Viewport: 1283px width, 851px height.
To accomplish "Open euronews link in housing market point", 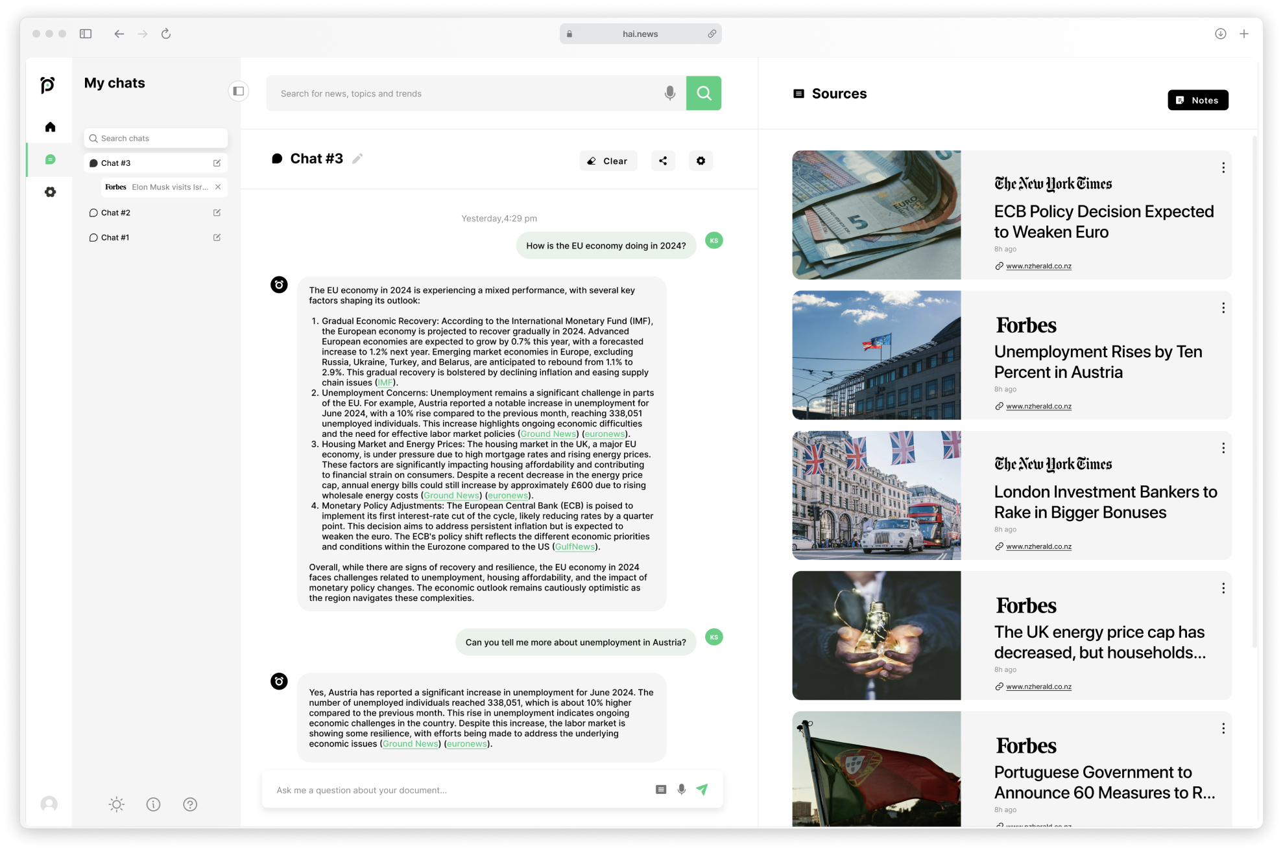I will pos(508,495).
